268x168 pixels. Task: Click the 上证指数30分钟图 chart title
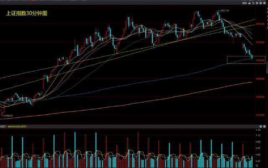27,13
